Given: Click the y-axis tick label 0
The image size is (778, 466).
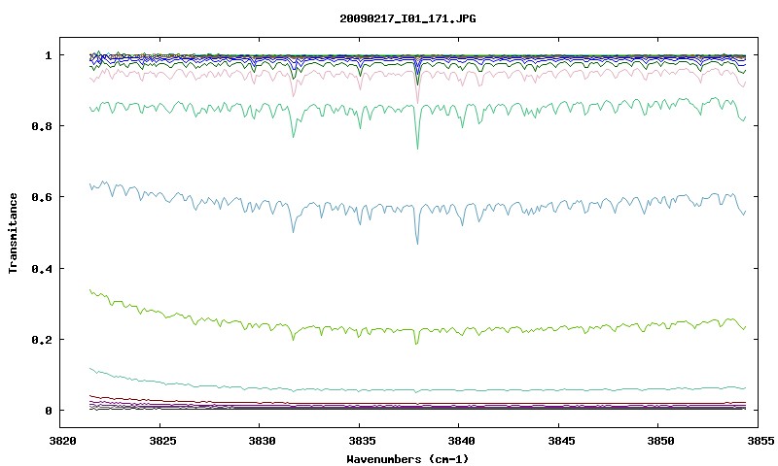Looking at the screenshot, I should coord(48,411).
